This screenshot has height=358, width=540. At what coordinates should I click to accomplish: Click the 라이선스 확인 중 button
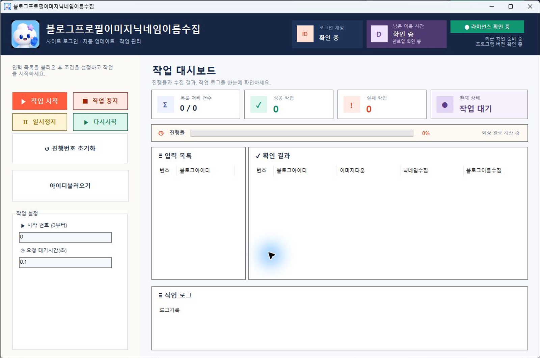pos(487,27)
